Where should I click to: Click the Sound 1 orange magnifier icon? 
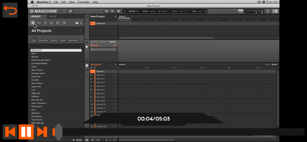tap(115, 45)
